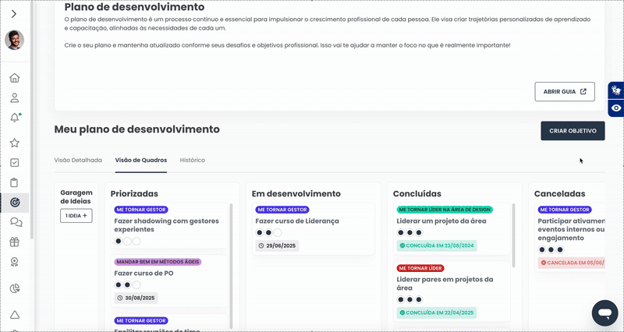Click Em desenvolvimento column heading

(x=296, y=193)
